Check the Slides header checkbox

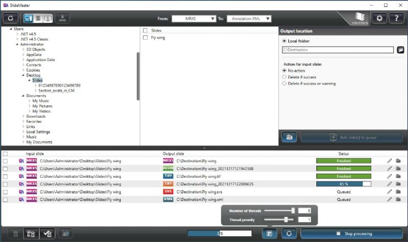145,31
